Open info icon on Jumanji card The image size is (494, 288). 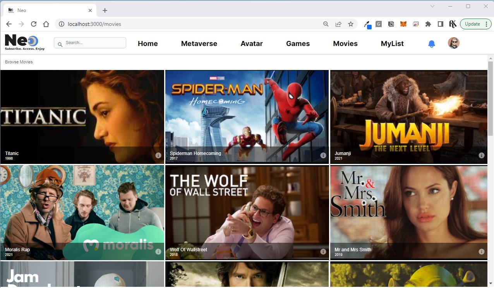click(x=482, y=155)
